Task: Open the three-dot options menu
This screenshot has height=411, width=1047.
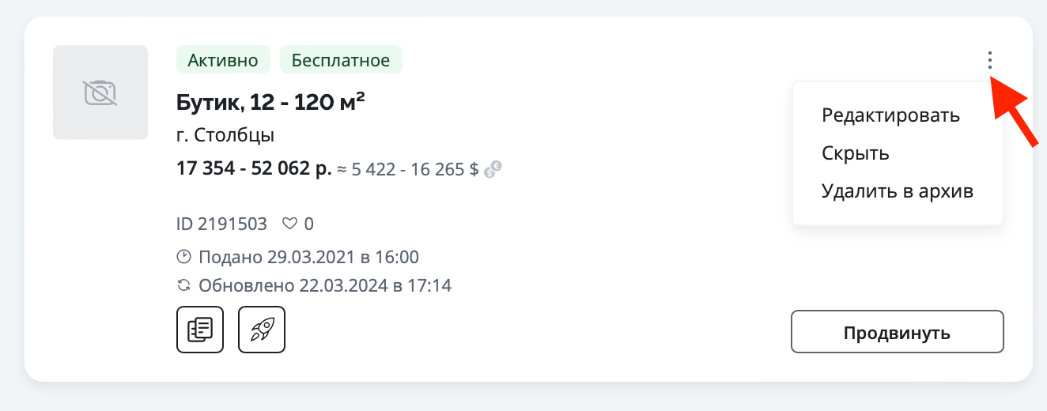Action: (989, 60)
